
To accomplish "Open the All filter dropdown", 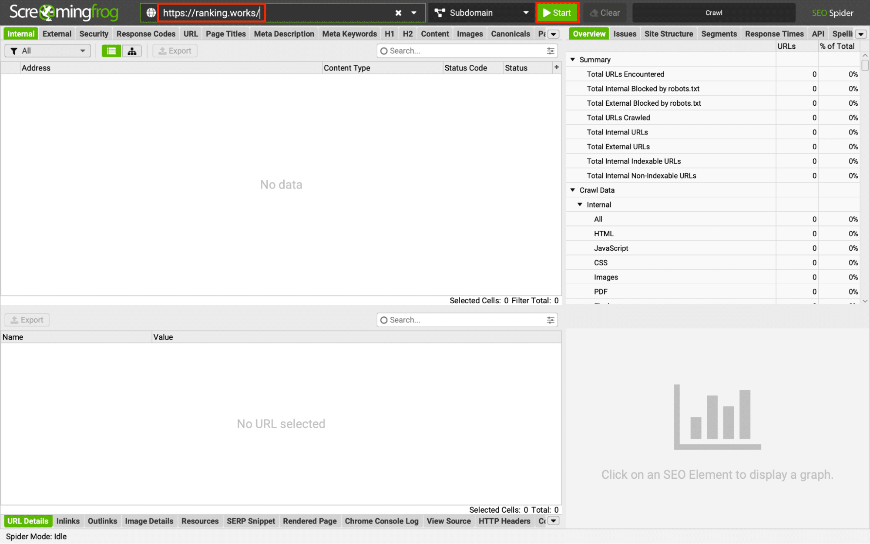I will pyautogui.click(x=47, y=51).
